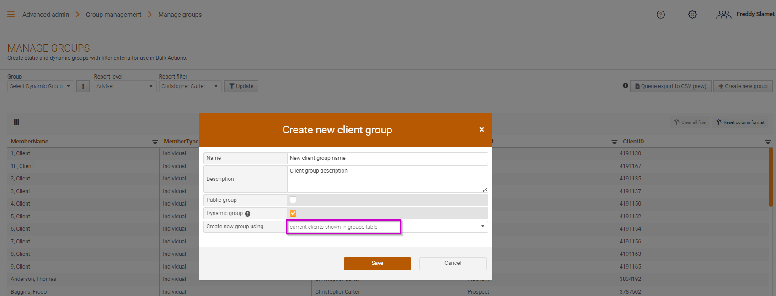Click the column chooser bars icon
Screen dimensions: 776x296
pos(16,122)
